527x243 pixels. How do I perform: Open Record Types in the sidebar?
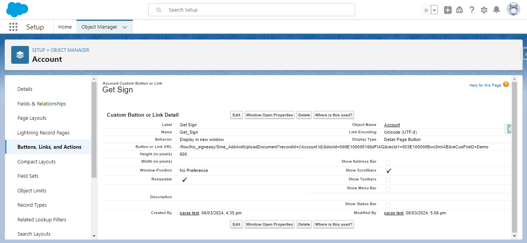pyautogui.click(x=32, y=205)
